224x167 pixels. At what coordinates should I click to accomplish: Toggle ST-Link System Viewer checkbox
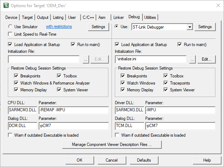pos(166,90)
